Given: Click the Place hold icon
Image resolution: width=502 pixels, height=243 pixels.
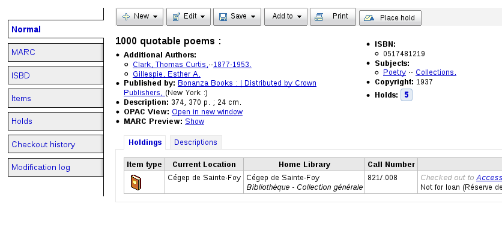Looking at the screenshot, I should click(x=369, y=18).
